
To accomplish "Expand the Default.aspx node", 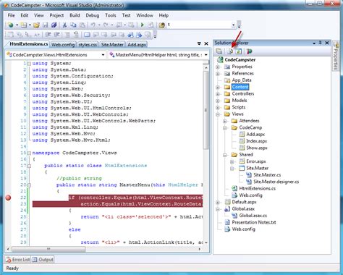I will [x=218, y=202].
